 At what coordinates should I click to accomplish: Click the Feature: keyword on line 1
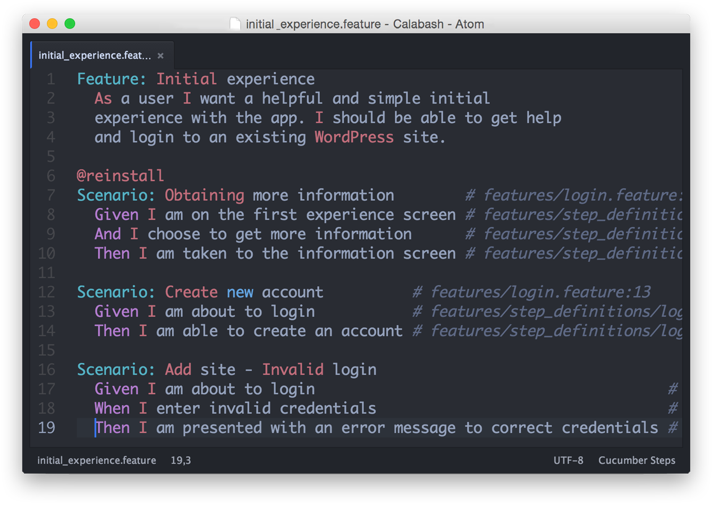(112, 79)
